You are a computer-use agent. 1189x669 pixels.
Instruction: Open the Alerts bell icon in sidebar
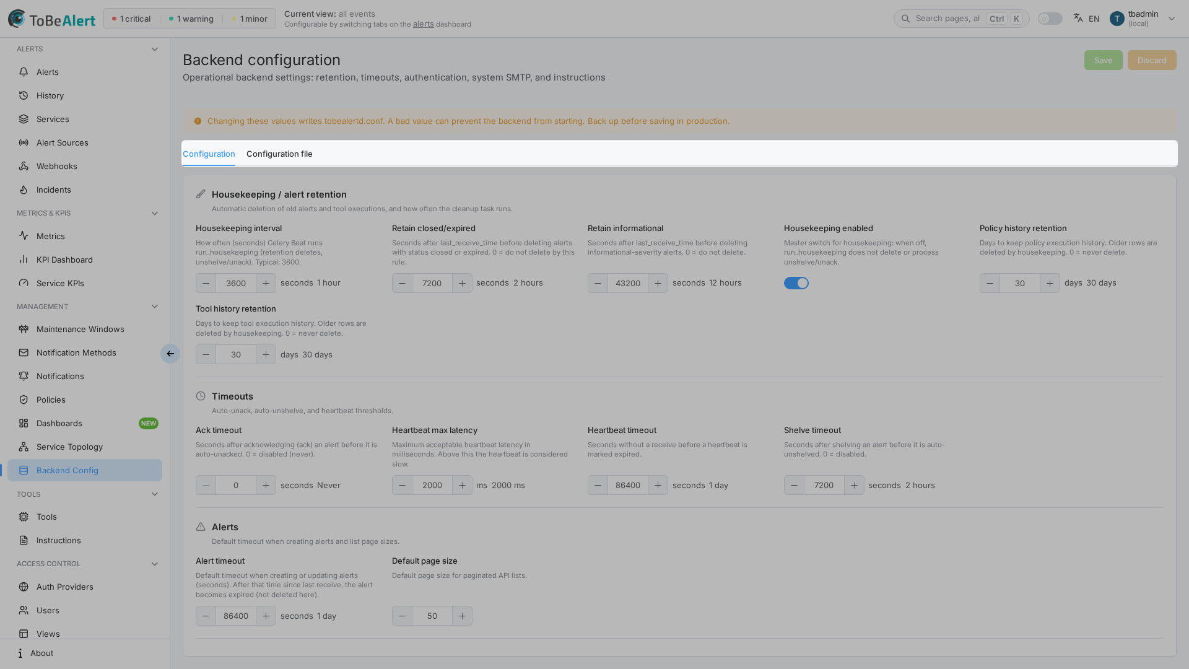click(x=24, y=72)
